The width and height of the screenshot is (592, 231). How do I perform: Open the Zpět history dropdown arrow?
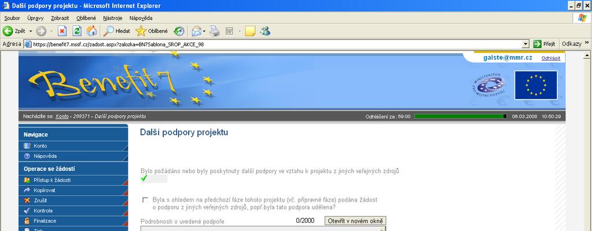tap(31, 31)
